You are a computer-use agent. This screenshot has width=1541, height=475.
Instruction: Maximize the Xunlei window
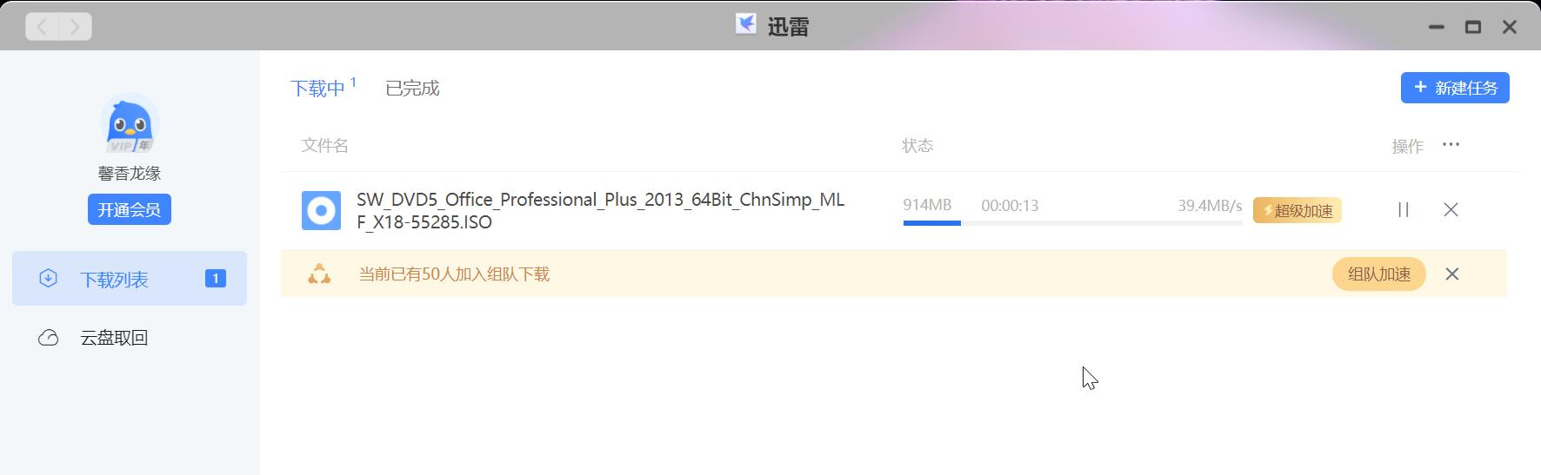[x=1473, y=27]
